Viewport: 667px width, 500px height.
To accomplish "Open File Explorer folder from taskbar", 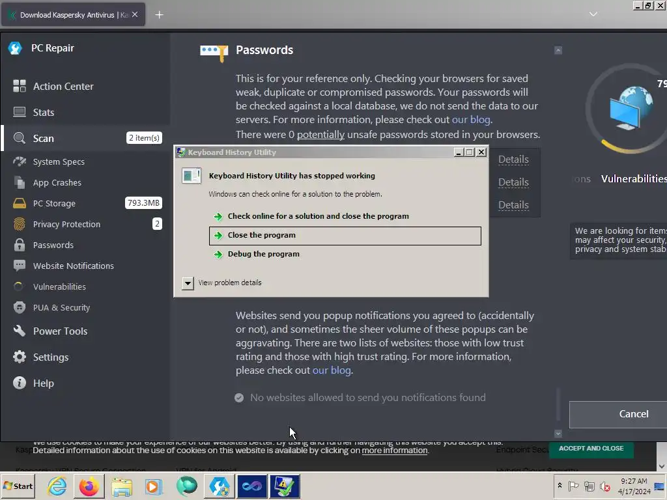I will [122, 486].
